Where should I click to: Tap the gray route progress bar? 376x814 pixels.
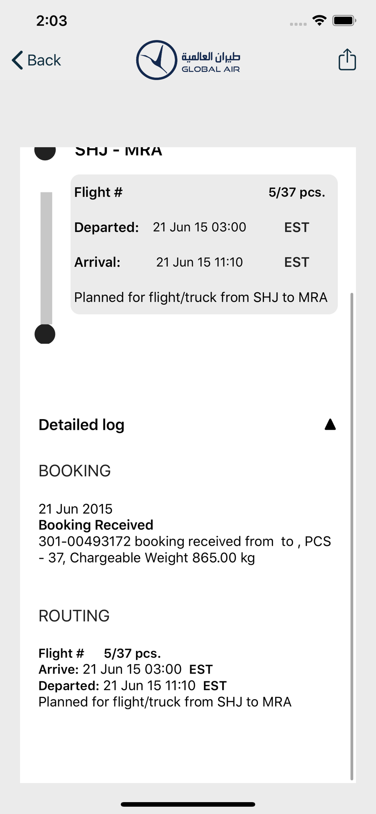pyautogui.click(x=46, y=258)
